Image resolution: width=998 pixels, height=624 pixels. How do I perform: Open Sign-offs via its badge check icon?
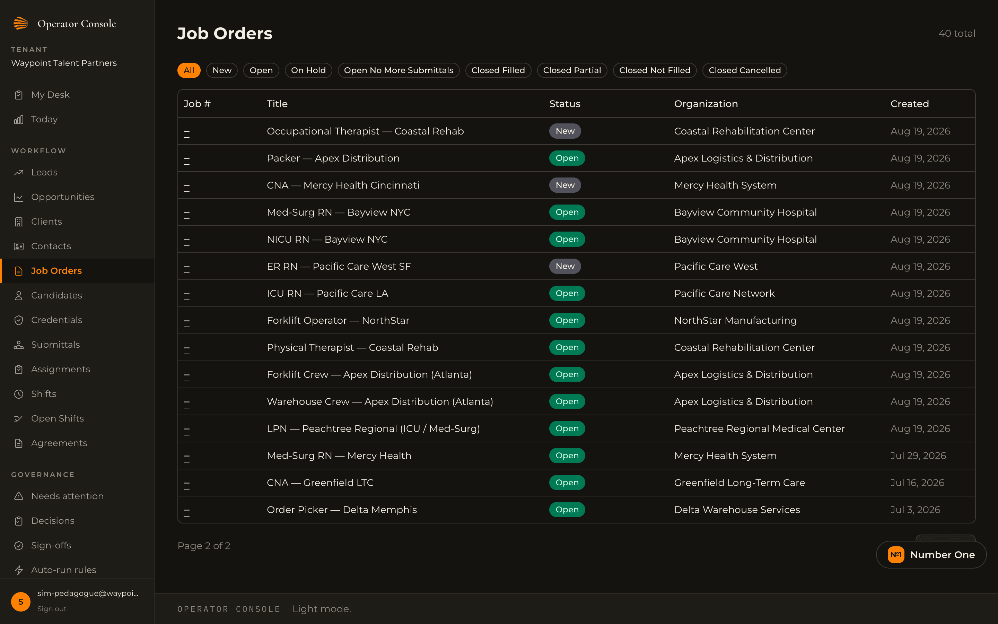click(19, 546)
